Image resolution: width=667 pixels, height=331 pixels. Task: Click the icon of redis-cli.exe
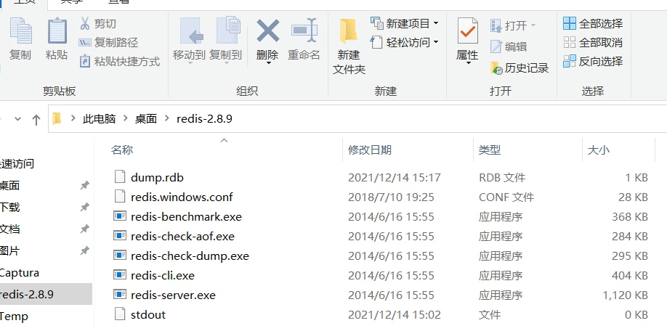(120, 275)
